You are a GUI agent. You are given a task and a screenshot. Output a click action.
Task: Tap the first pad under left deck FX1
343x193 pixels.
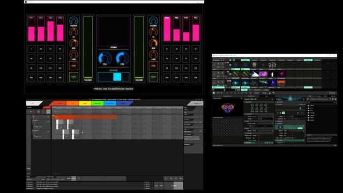[31, 49]
